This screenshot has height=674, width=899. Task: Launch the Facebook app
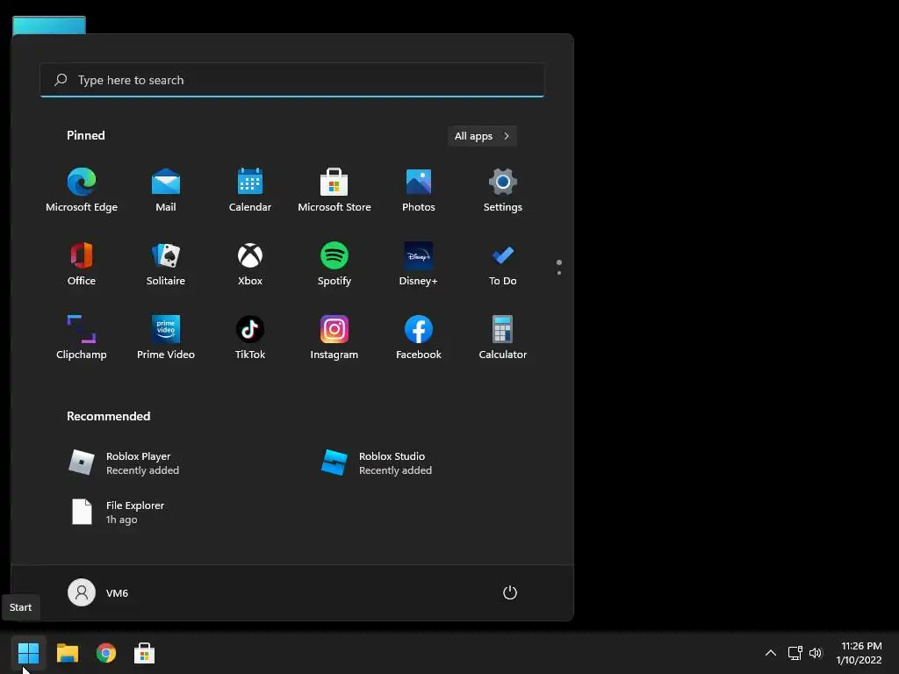point(419,338)
